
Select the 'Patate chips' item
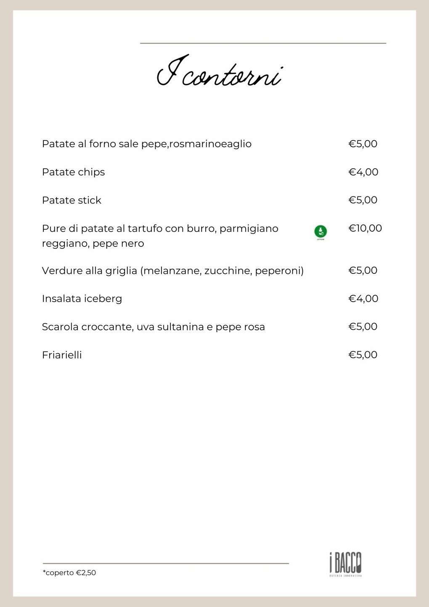(73, 172)
